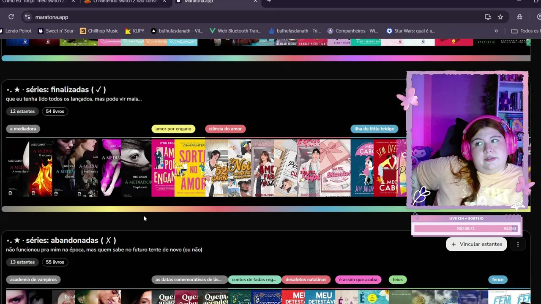This screenshot has width=541, height=304.
Task: Open the 'bulhufasdanath - Vil...' bookmark
Action: coord(177,31)
